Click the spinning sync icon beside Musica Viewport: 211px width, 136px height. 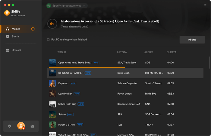(x=33, y=29)
